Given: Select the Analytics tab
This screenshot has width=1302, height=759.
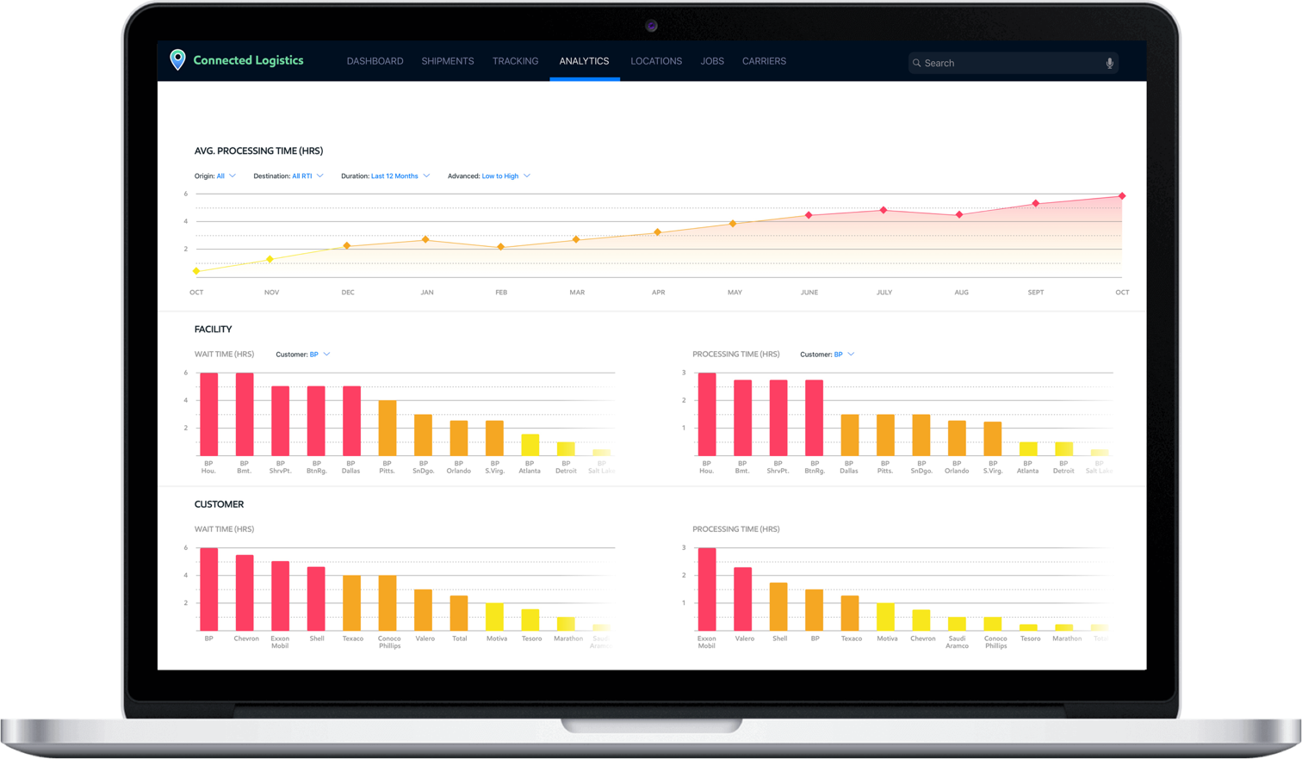Looking at the screenshot, I should 584,61.
